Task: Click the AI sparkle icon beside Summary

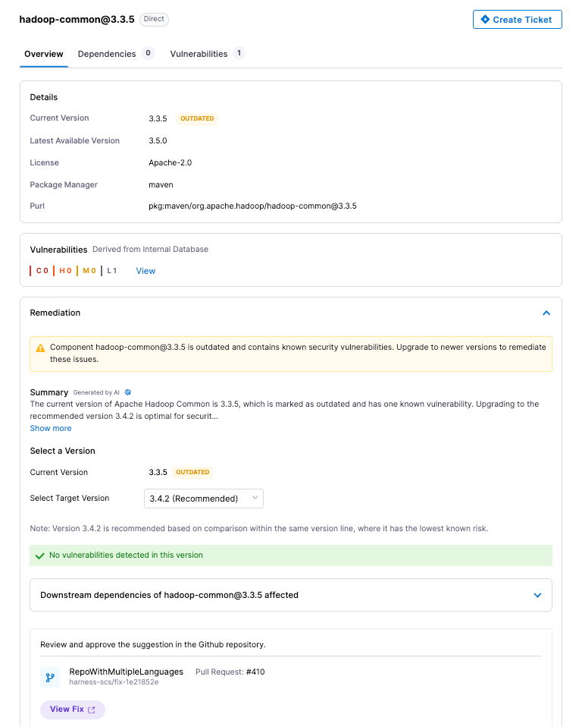Action: tap(128, 392)
